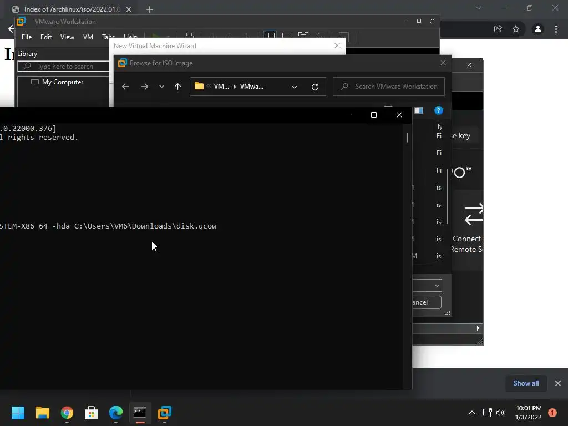Click the Library search box in VMware
Viewport: 568px width, 426px height.
[x=63, y=67]
